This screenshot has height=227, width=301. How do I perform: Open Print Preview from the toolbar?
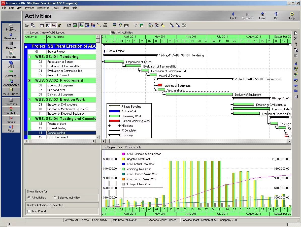tap(33, 25)
